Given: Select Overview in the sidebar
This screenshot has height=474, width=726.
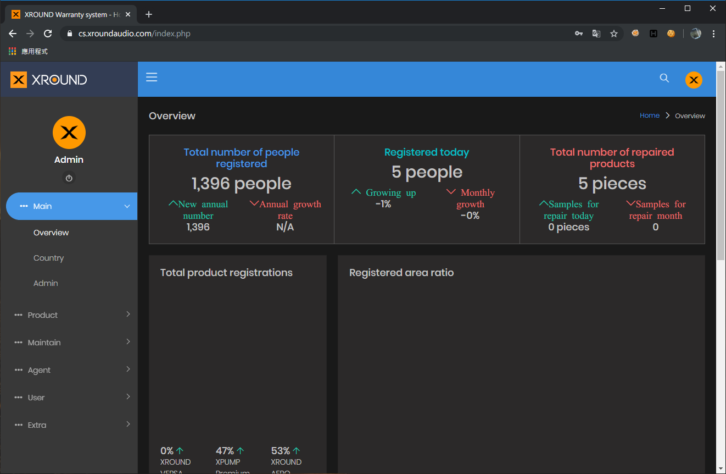Looking at the screenshot, I should 51,233.
